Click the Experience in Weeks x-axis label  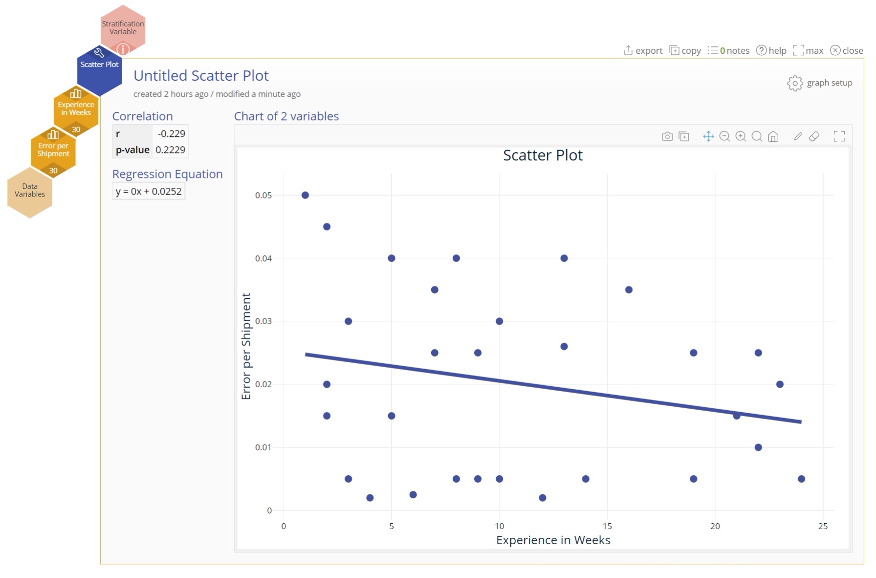tap(553, 540)
